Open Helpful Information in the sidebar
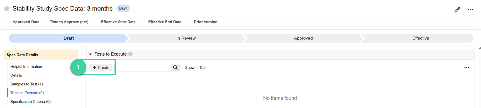The width and height of the screenshot is (481, 108). tap(26, 66)
